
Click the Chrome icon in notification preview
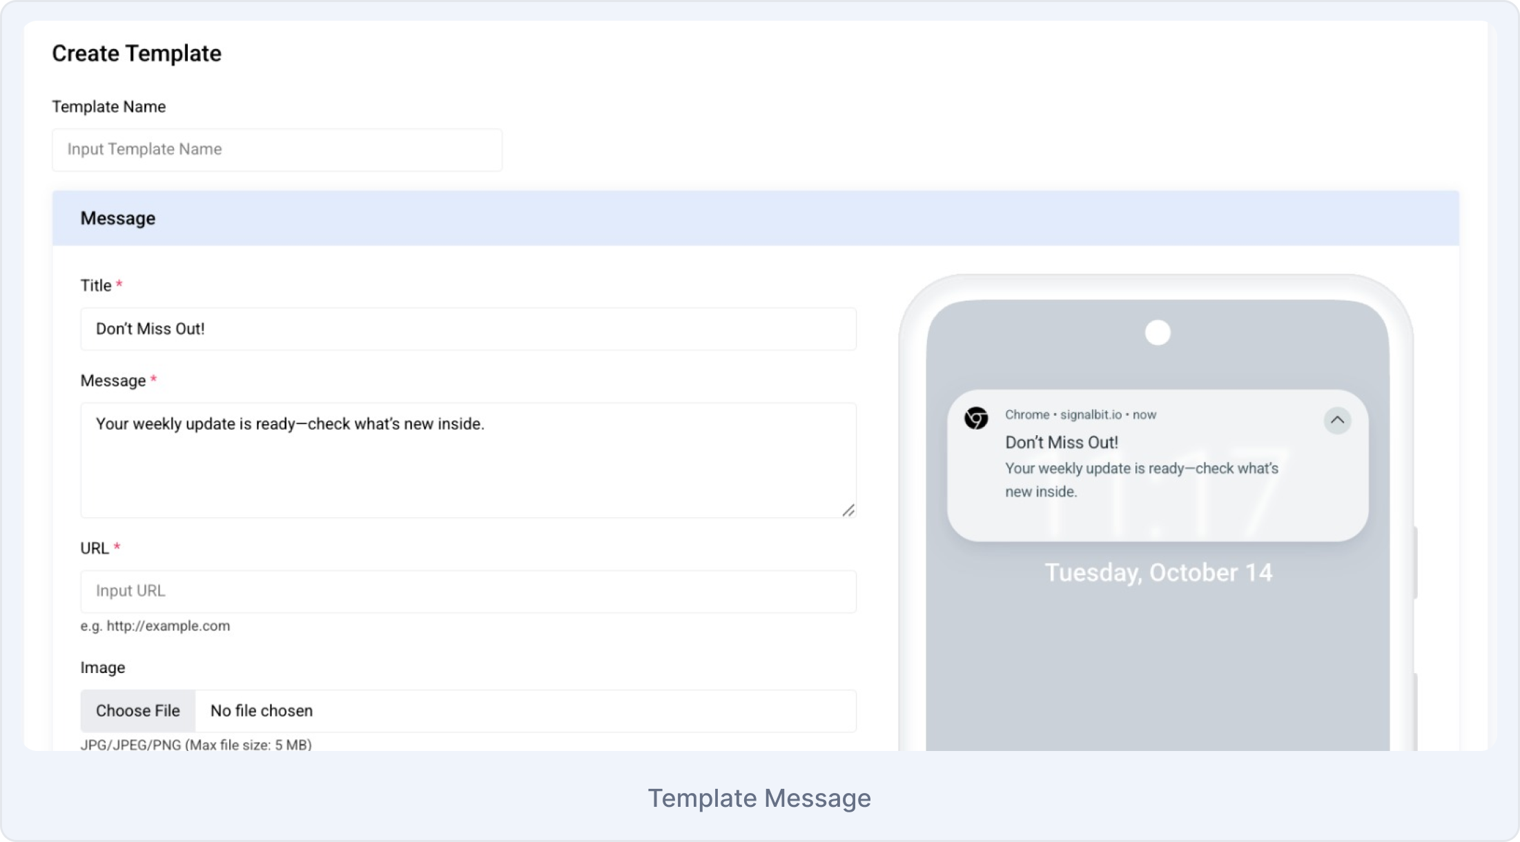pos(976,418)
